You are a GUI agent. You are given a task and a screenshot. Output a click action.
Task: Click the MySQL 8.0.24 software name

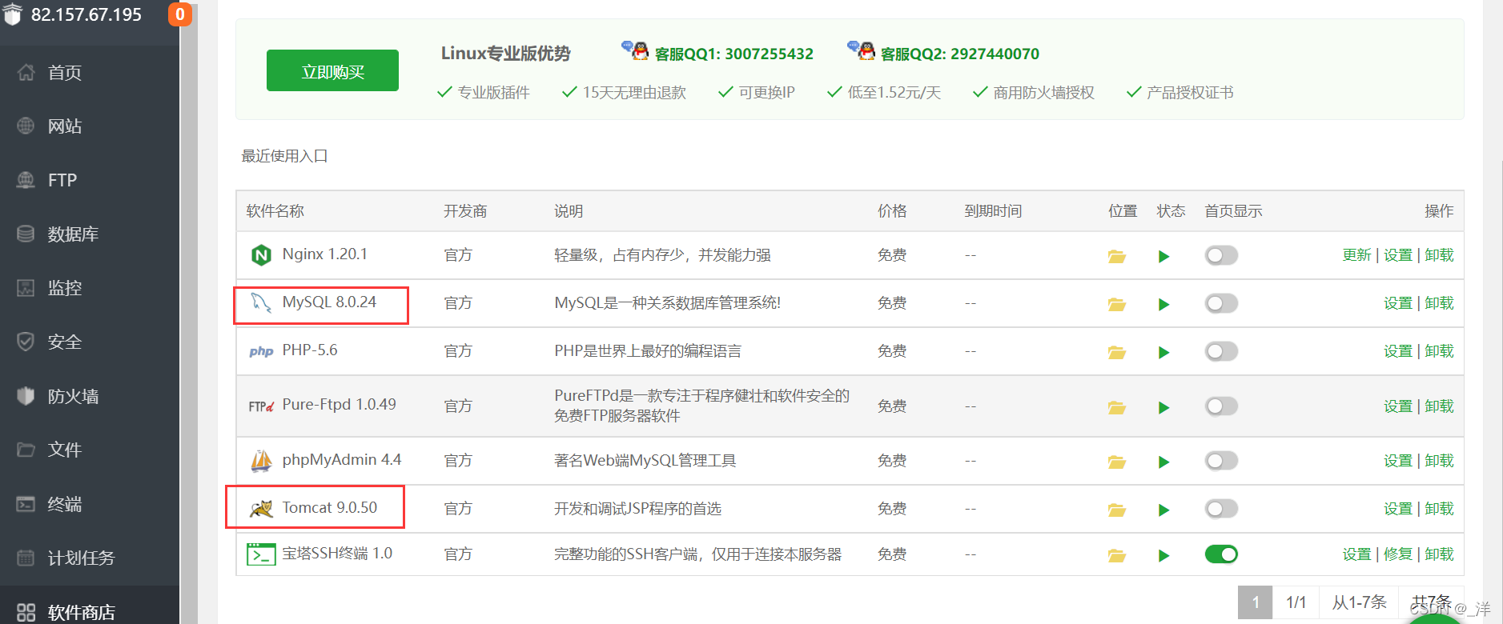[x=329, y=302]
